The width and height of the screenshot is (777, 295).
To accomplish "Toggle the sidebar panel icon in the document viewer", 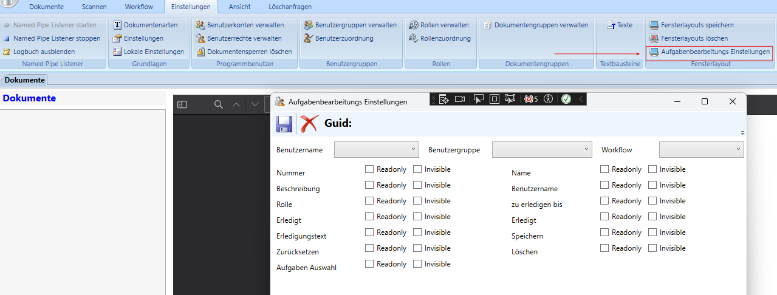I will click(x=182, y=104).
